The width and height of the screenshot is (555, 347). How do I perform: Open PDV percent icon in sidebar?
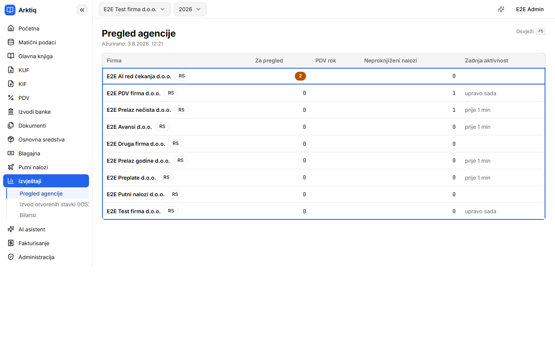click(x=11, y=98)
